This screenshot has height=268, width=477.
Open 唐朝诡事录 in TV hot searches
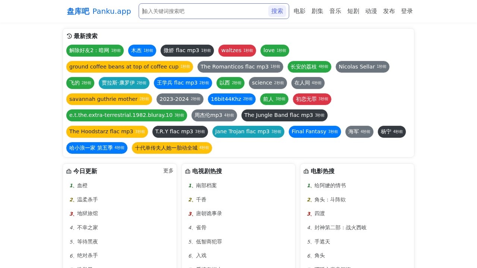[209, 213]
